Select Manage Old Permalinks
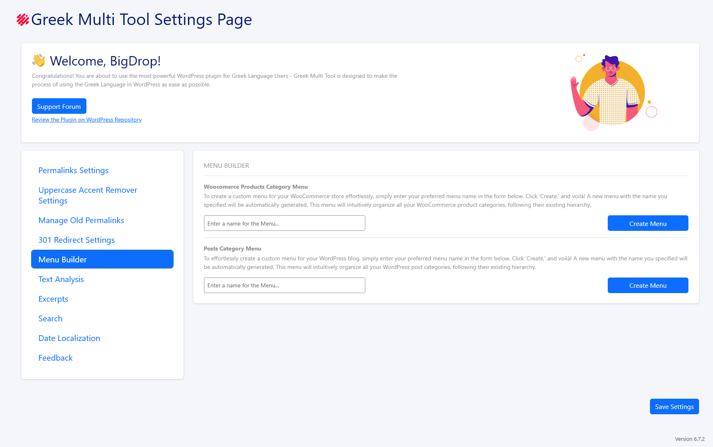 click(x=81, y=220)
